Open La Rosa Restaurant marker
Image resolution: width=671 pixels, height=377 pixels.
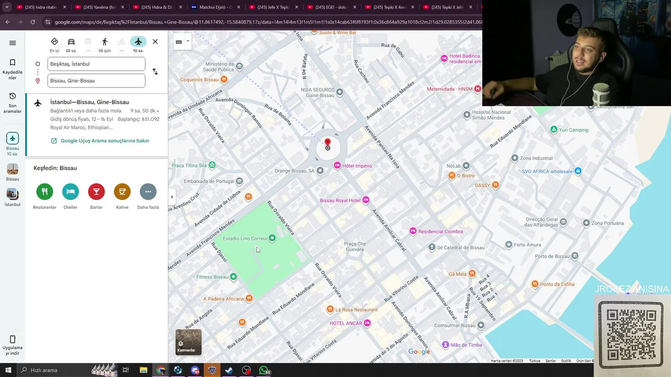coord(330,309)
